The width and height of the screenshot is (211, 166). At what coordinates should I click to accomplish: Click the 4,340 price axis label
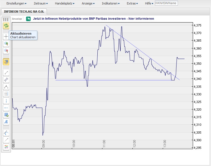pos(198,79)
